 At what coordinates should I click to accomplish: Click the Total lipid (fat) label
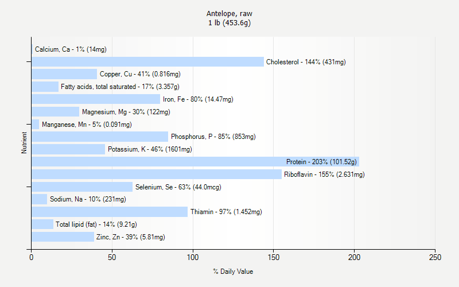click(x=96, y=224)
